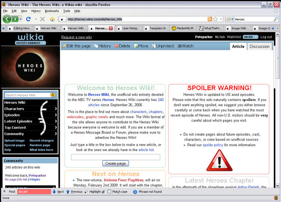Click the wiki search button next to Search Heroes Wiki
Screen dimensions: 281x202
(x=53, y=95)
